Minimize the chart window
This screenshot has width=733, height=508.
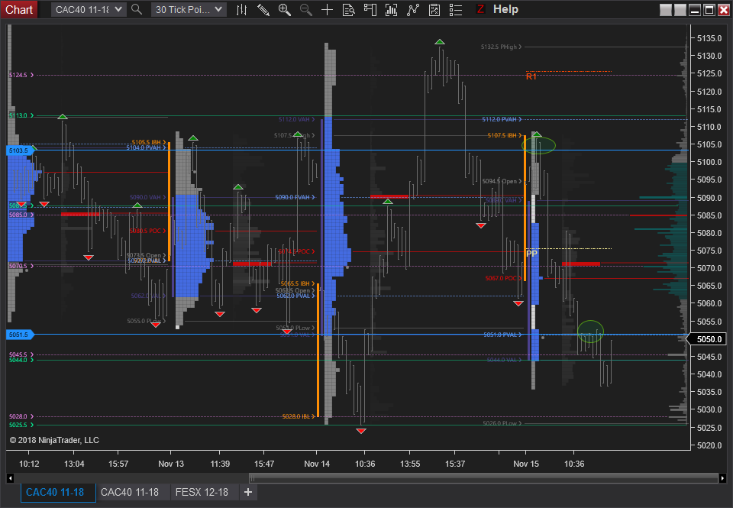click(x=695, y=10)
